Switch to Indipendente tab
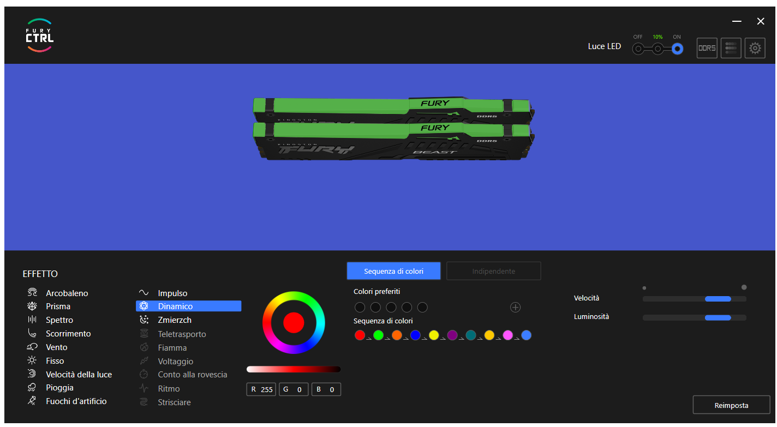 tap(494, 271)
